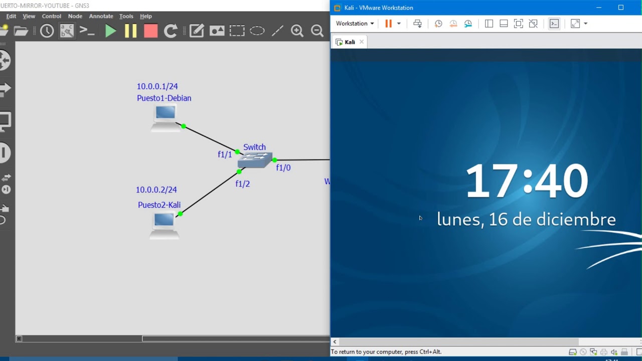642x361 pixels.
Task: Click the Puesto2-Kali name label
Action: pyautogui.click(x=159, y=205)
